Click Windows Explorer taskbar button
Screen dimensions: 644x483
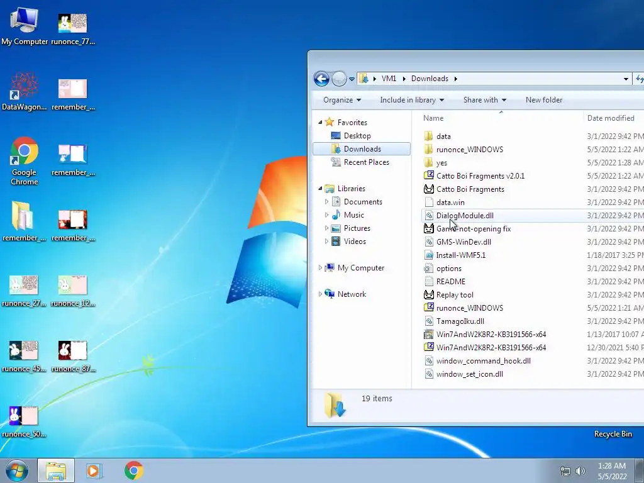tap(56, 470)
